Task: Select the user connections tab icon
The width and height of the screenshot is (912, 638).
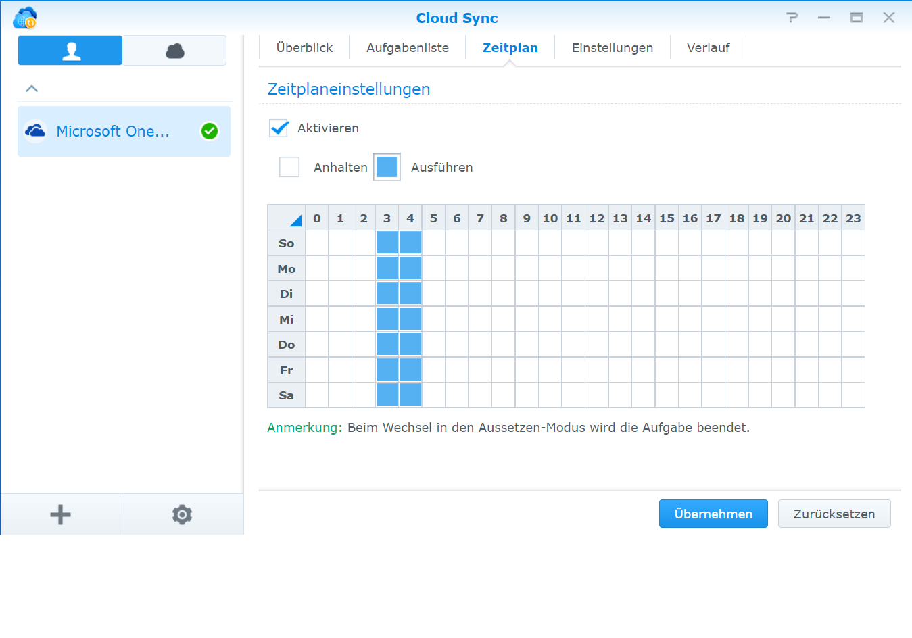Action: [x=70, y=51]
